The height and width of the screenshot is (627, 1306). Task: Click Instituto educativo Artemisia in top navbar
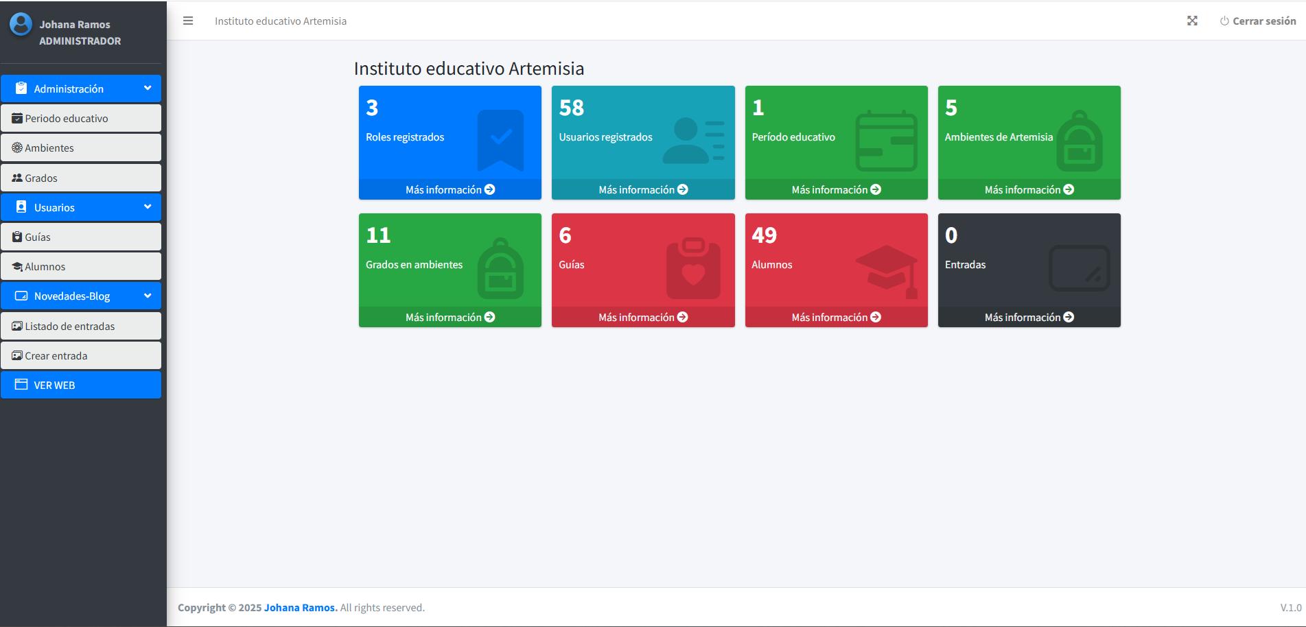click(281, 21)
